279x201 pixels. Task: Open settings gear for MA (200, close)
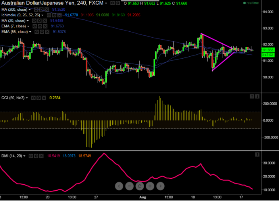pos(41,10)
